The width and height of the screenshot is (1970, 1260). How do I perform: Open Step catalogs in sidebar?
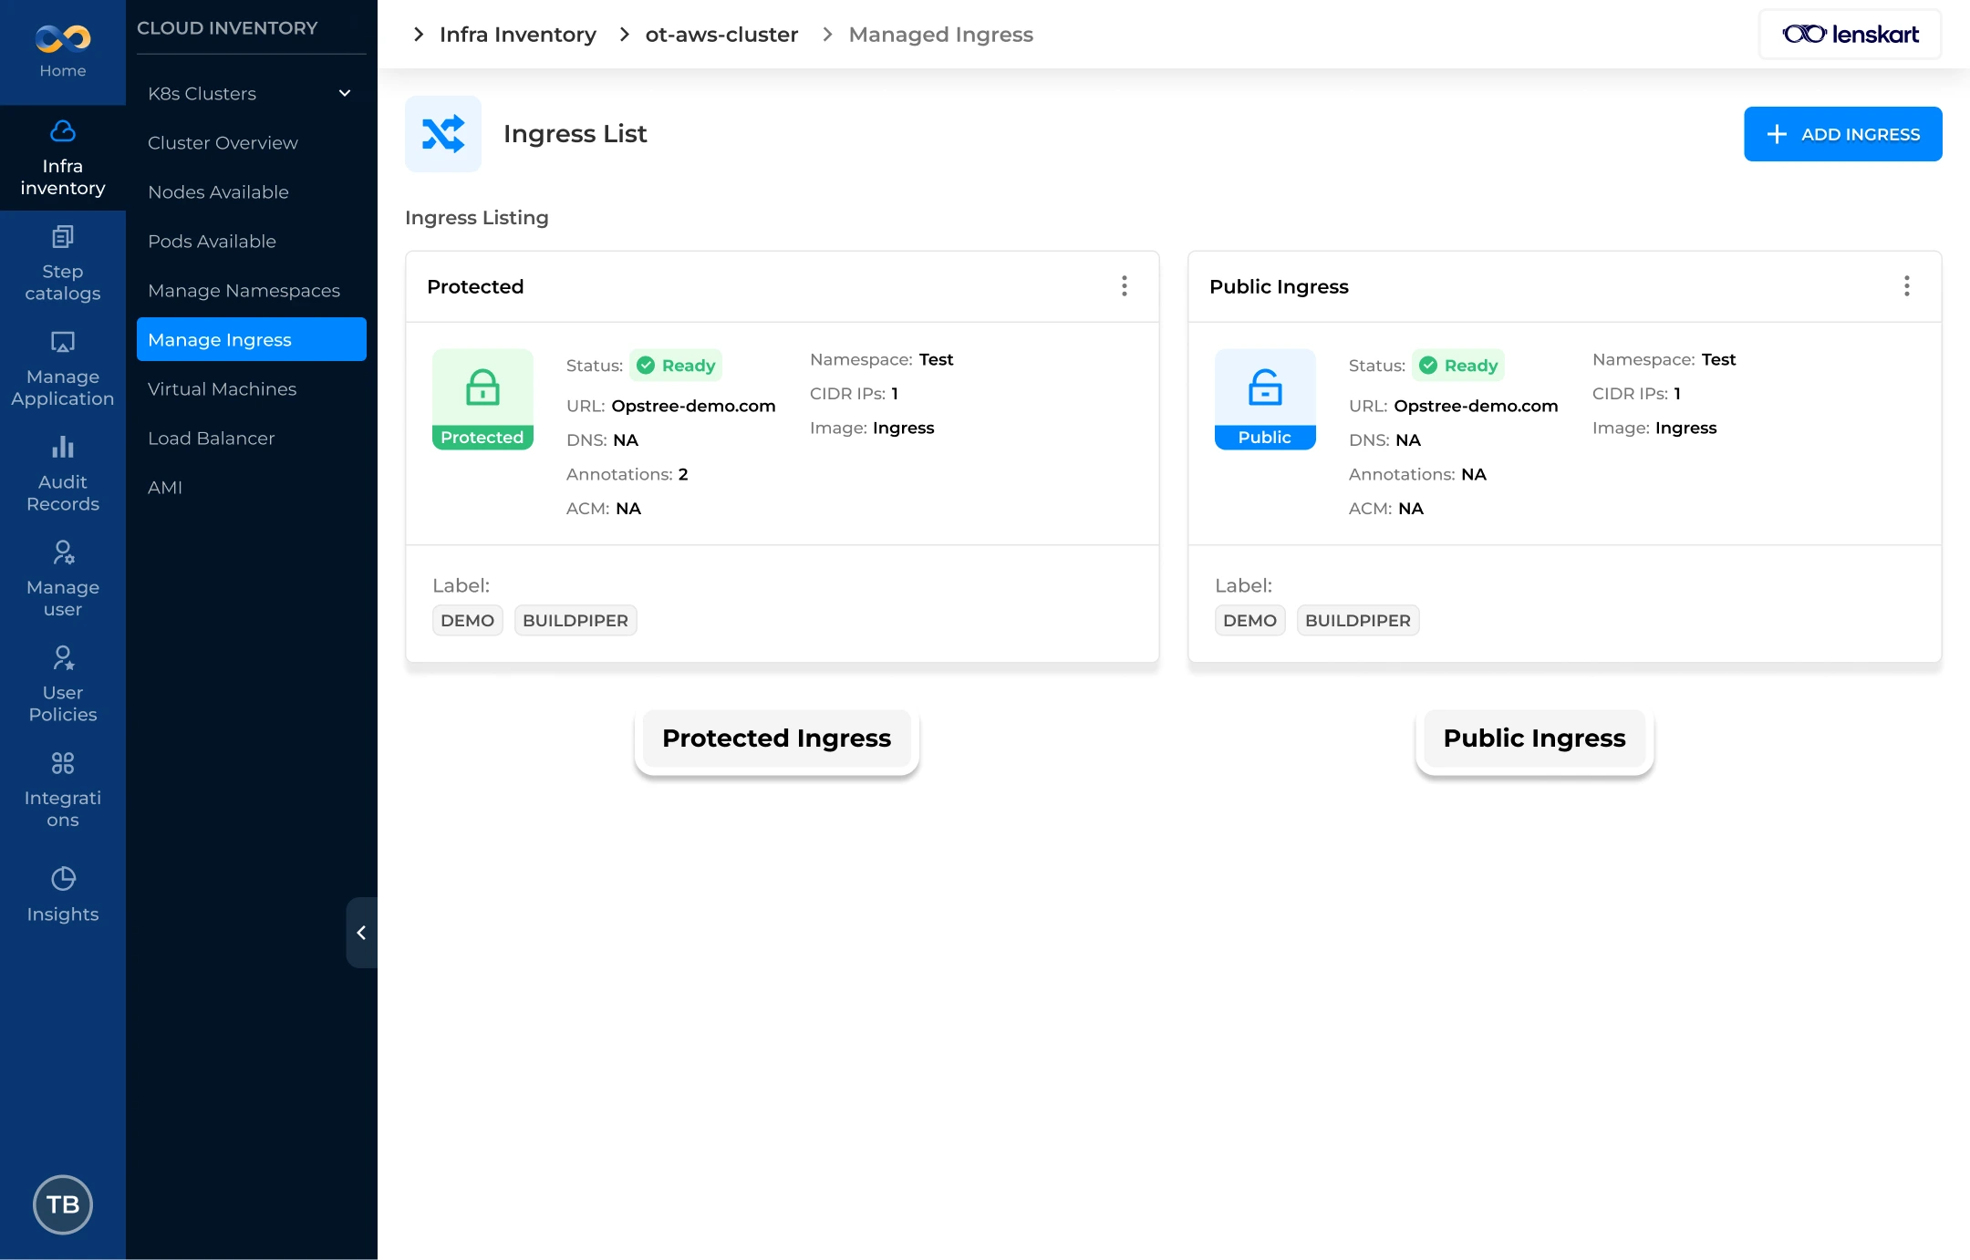63,263
